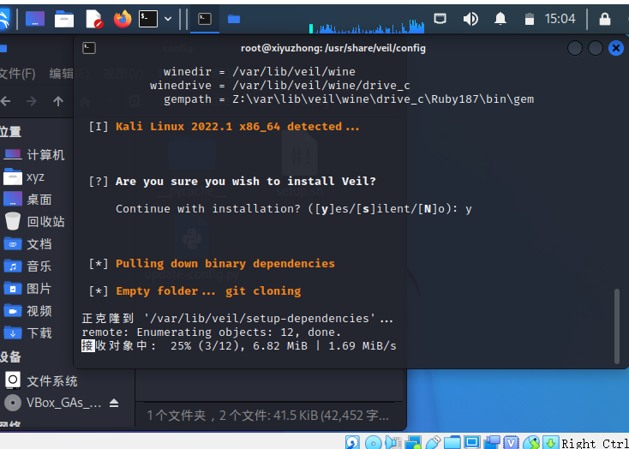The image size is (629, 449).
Task: Click the Right Ctrl host key label
Action: point(595,443)
